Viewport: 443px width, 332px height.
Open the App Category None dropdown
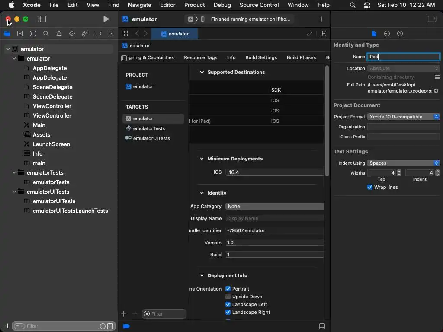coord(275,206)
